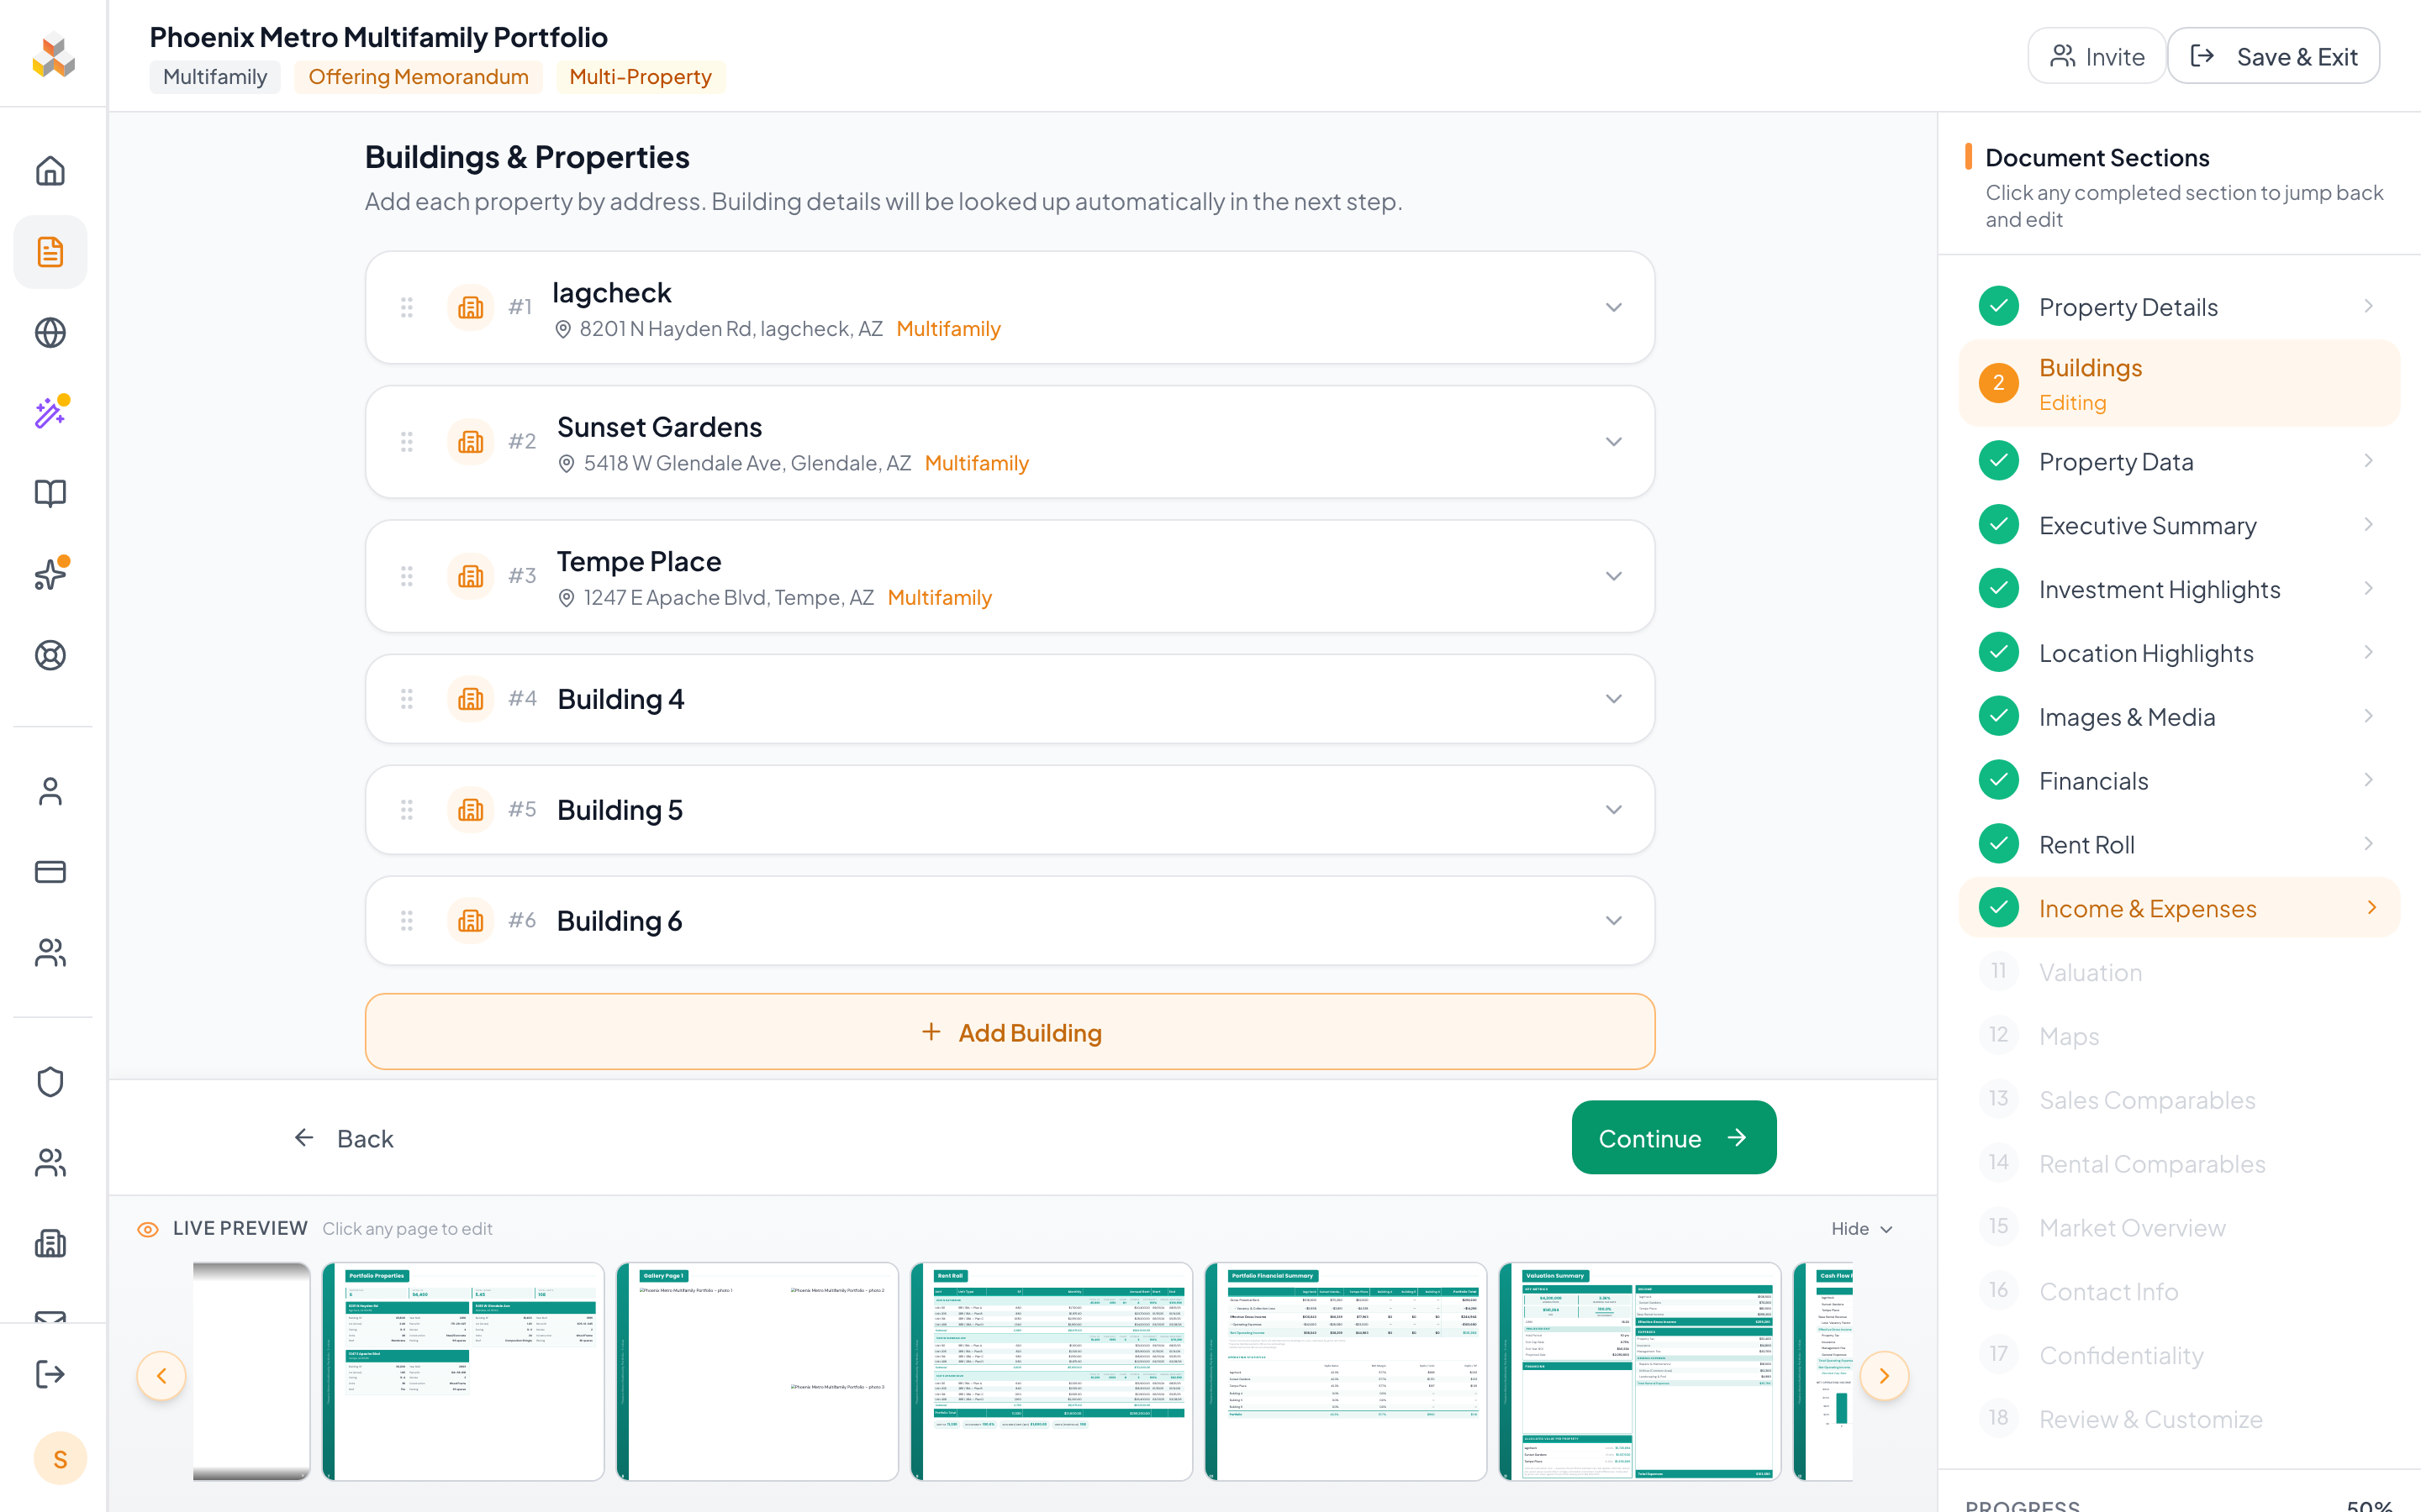
Task: Click the Add Building button
Action: (x=1010, y=1032)
